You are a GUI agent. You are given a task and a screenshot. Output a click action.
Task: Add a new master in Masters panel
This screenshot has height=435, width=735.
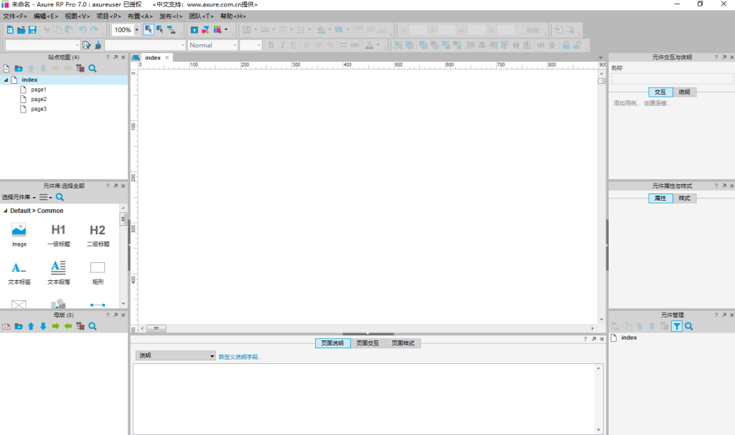6,326
